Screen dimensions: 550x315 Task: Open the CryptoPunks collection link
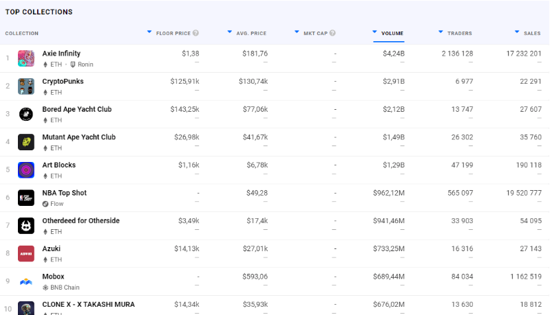tap(63, 82)
